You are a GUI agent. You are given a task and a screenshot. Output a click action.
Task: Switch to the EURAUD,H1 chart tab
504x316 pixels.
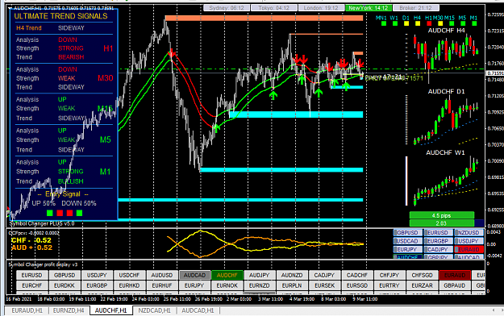pyautogui.click(x=27, y=310)
